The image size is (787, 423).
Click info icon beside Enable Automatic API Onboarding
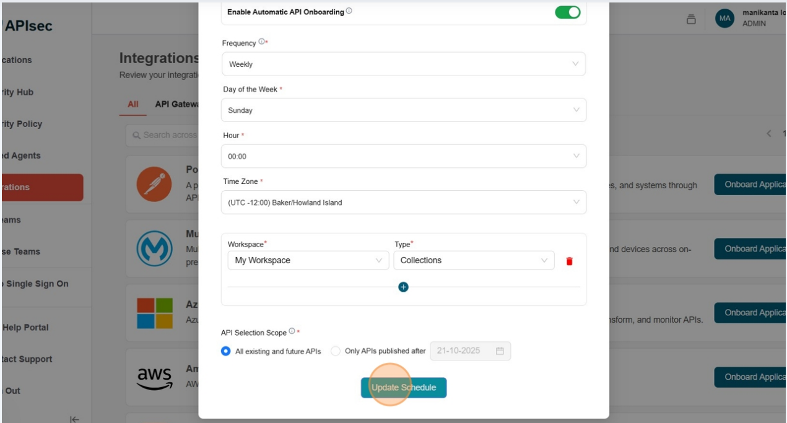pos(349,11)
